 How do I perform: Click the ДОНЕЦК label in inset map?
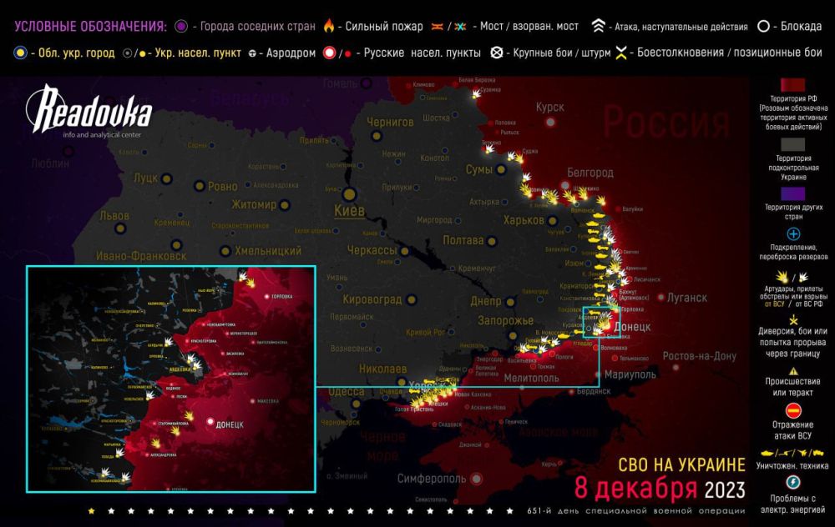click(x=230, y=424)
